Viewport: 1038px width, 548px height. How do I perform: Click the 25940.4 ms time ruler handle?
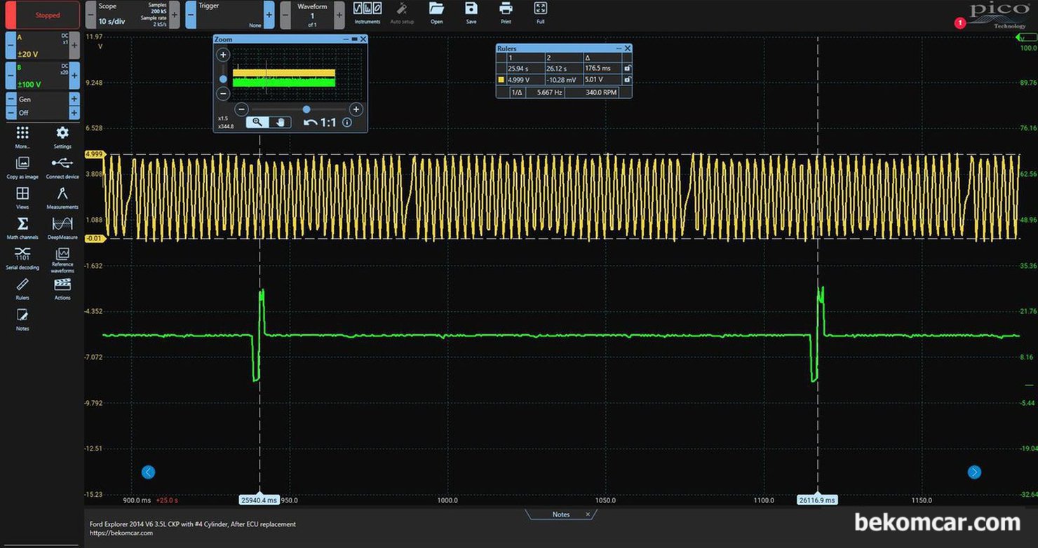click(x=259, y=500)
